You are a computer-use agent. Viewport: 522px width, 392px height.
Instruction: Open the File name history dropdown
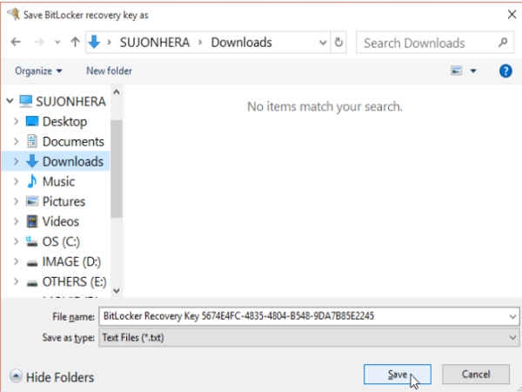[512, 316]
